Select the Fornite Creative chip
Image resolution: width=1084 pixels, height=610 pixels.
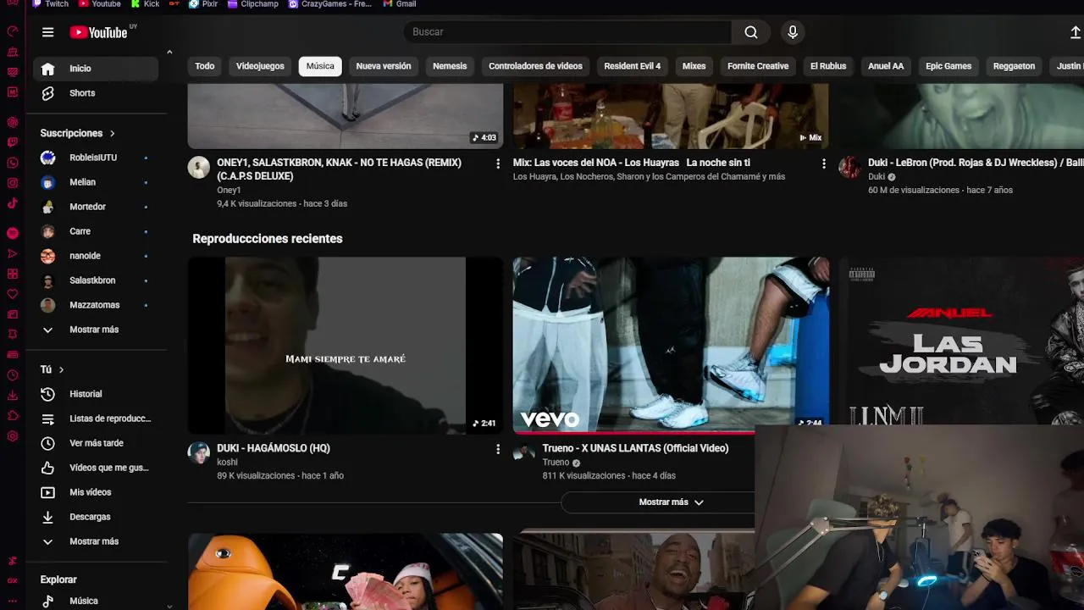(758, 66)
